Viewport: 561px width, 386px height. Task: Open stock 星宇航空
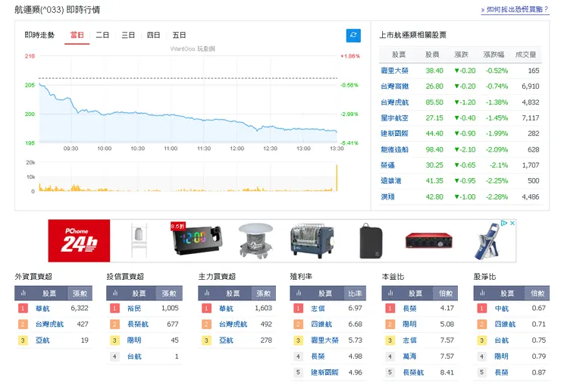[x=395, y=118]
